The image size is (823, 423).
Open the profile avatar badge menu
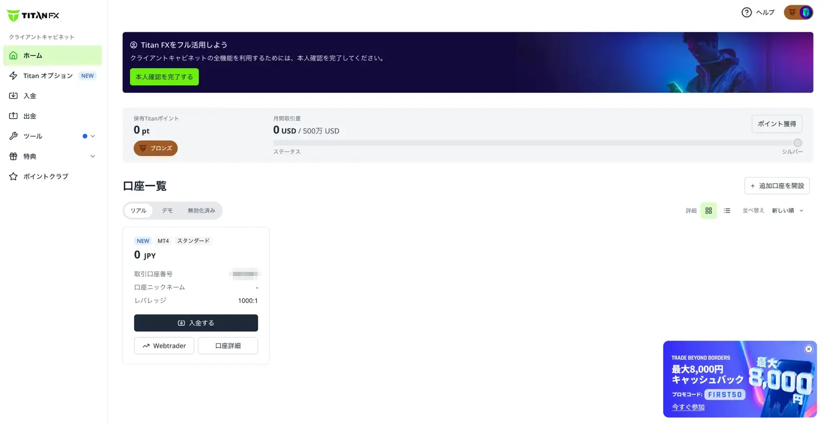point(798,12)
